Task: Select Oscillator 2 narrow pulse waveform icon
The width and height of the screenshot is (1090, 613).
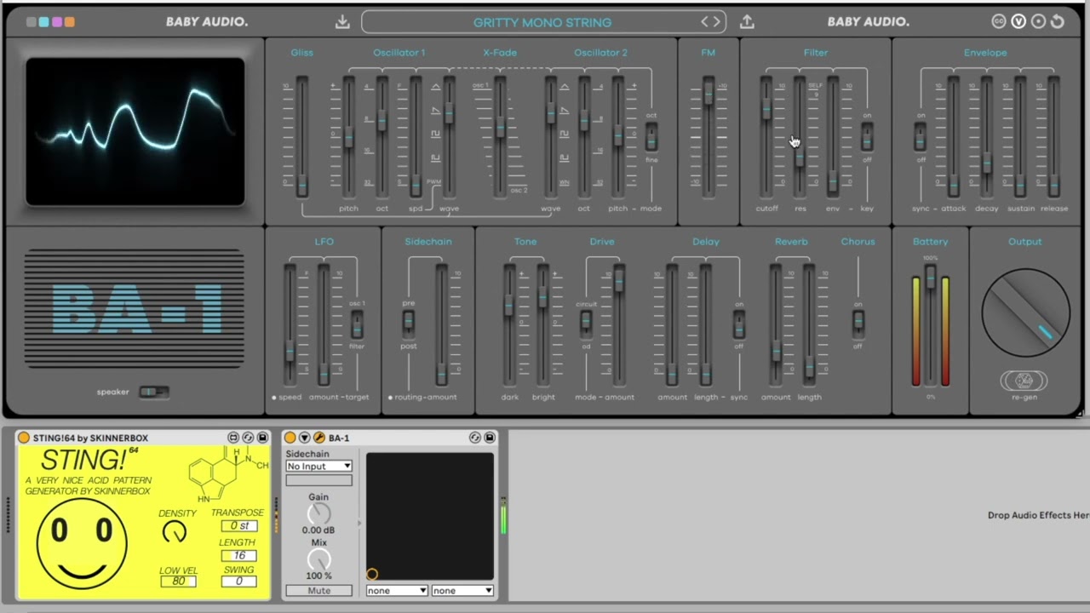Action: pyautogui.click(x=564, y=158)
